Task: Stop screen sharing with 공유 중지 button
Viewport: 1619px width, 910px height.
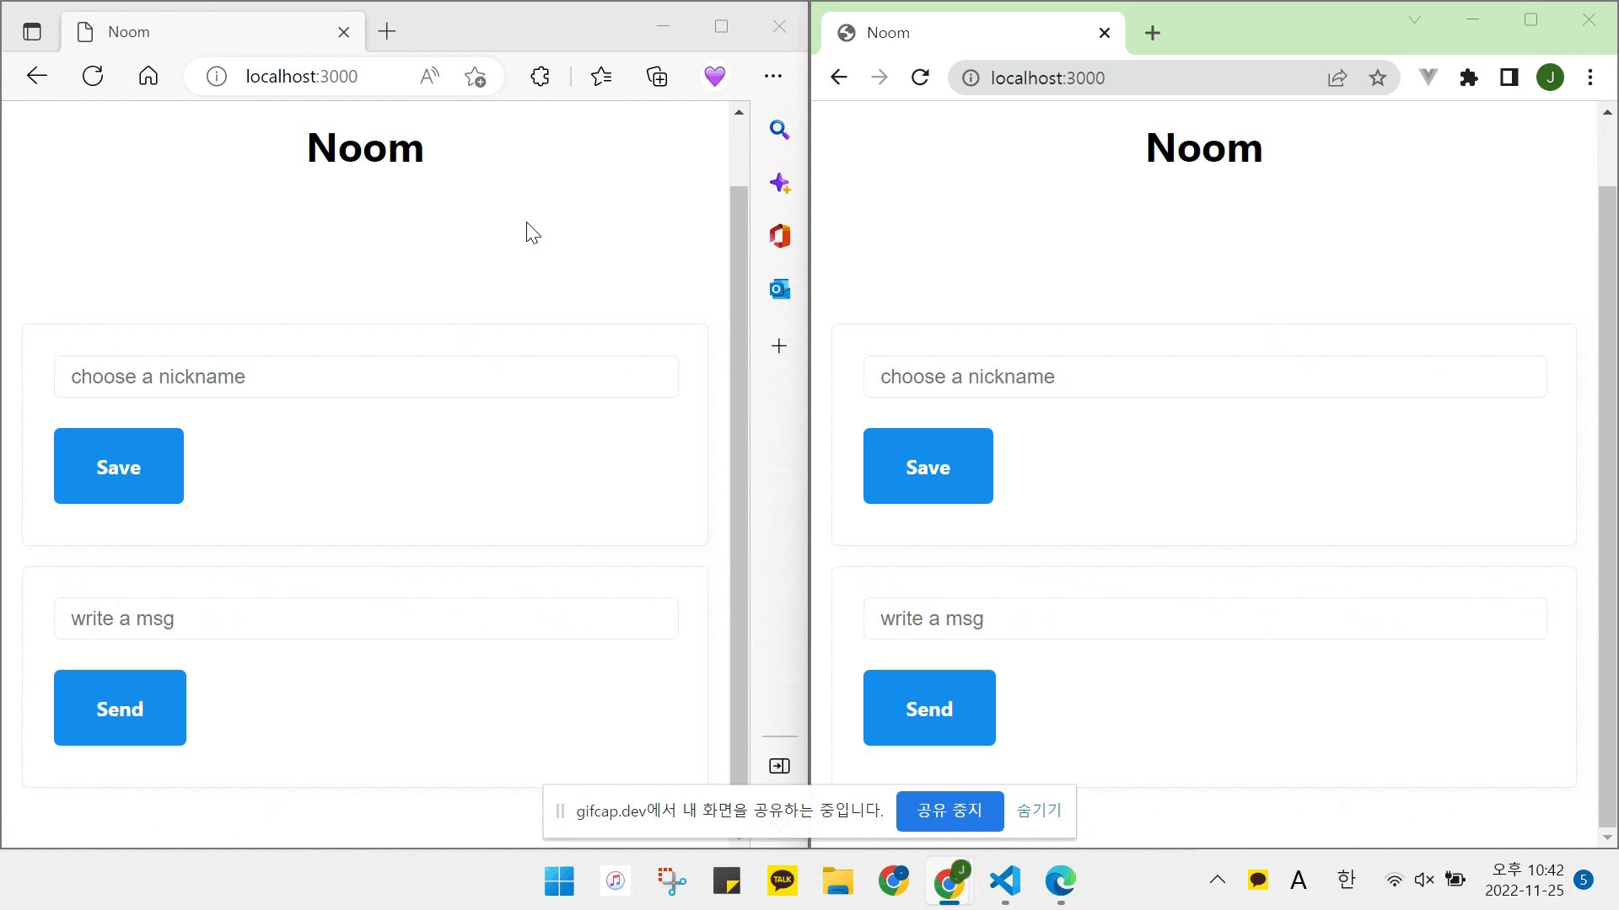Action: [x=949, y=811]
